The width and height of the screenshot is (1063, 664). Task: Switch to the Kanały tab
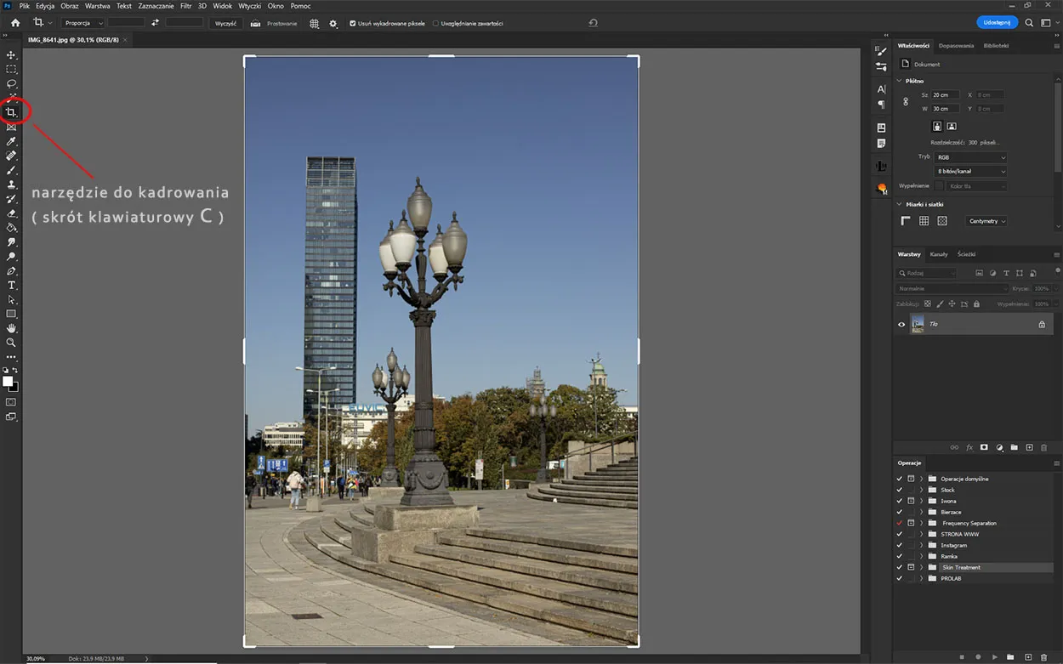(x=938, y=253)
